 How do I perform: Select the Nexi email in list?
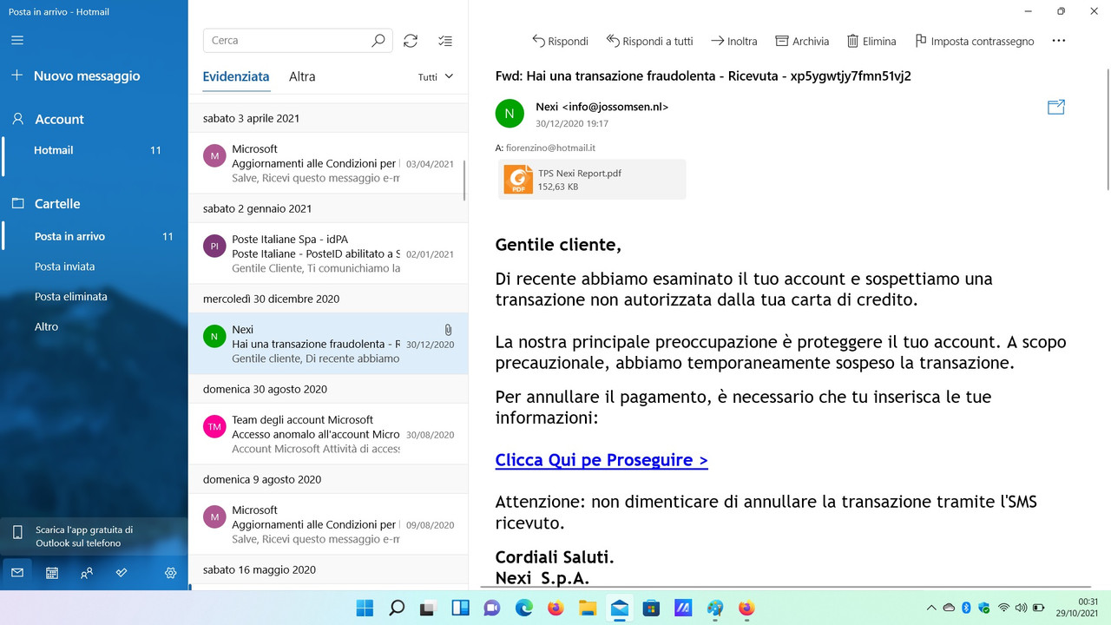(328, 344)
